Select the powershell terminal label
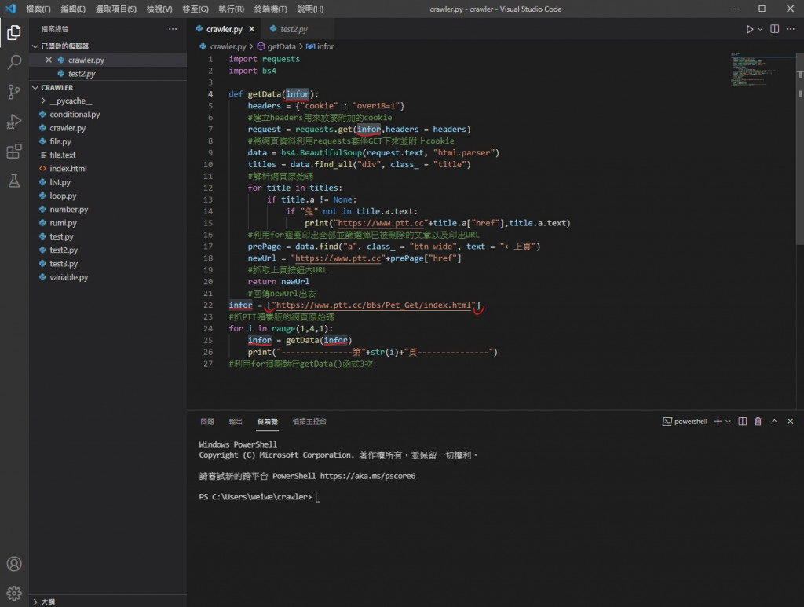The image size is (804, 607). [x=685, y=422]
